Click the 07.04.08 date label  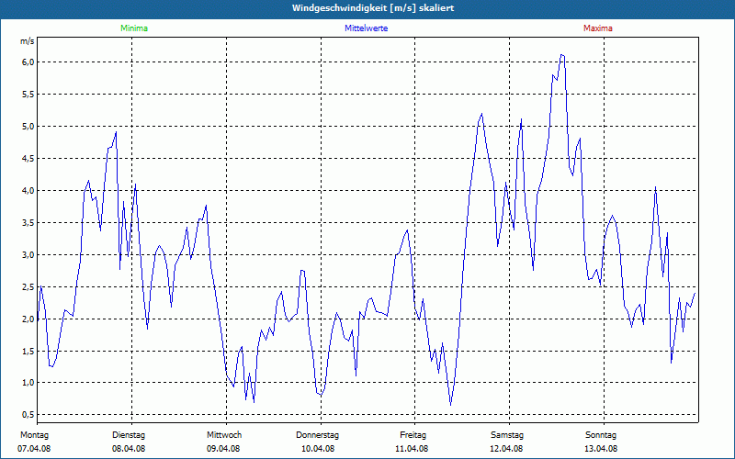[x=34, y=449]
